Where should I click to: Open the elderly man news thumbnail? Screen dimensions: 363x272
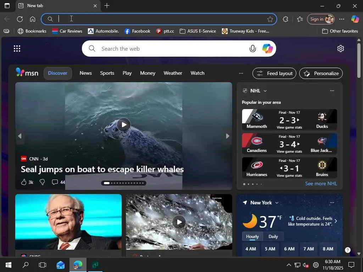point(68,222)
